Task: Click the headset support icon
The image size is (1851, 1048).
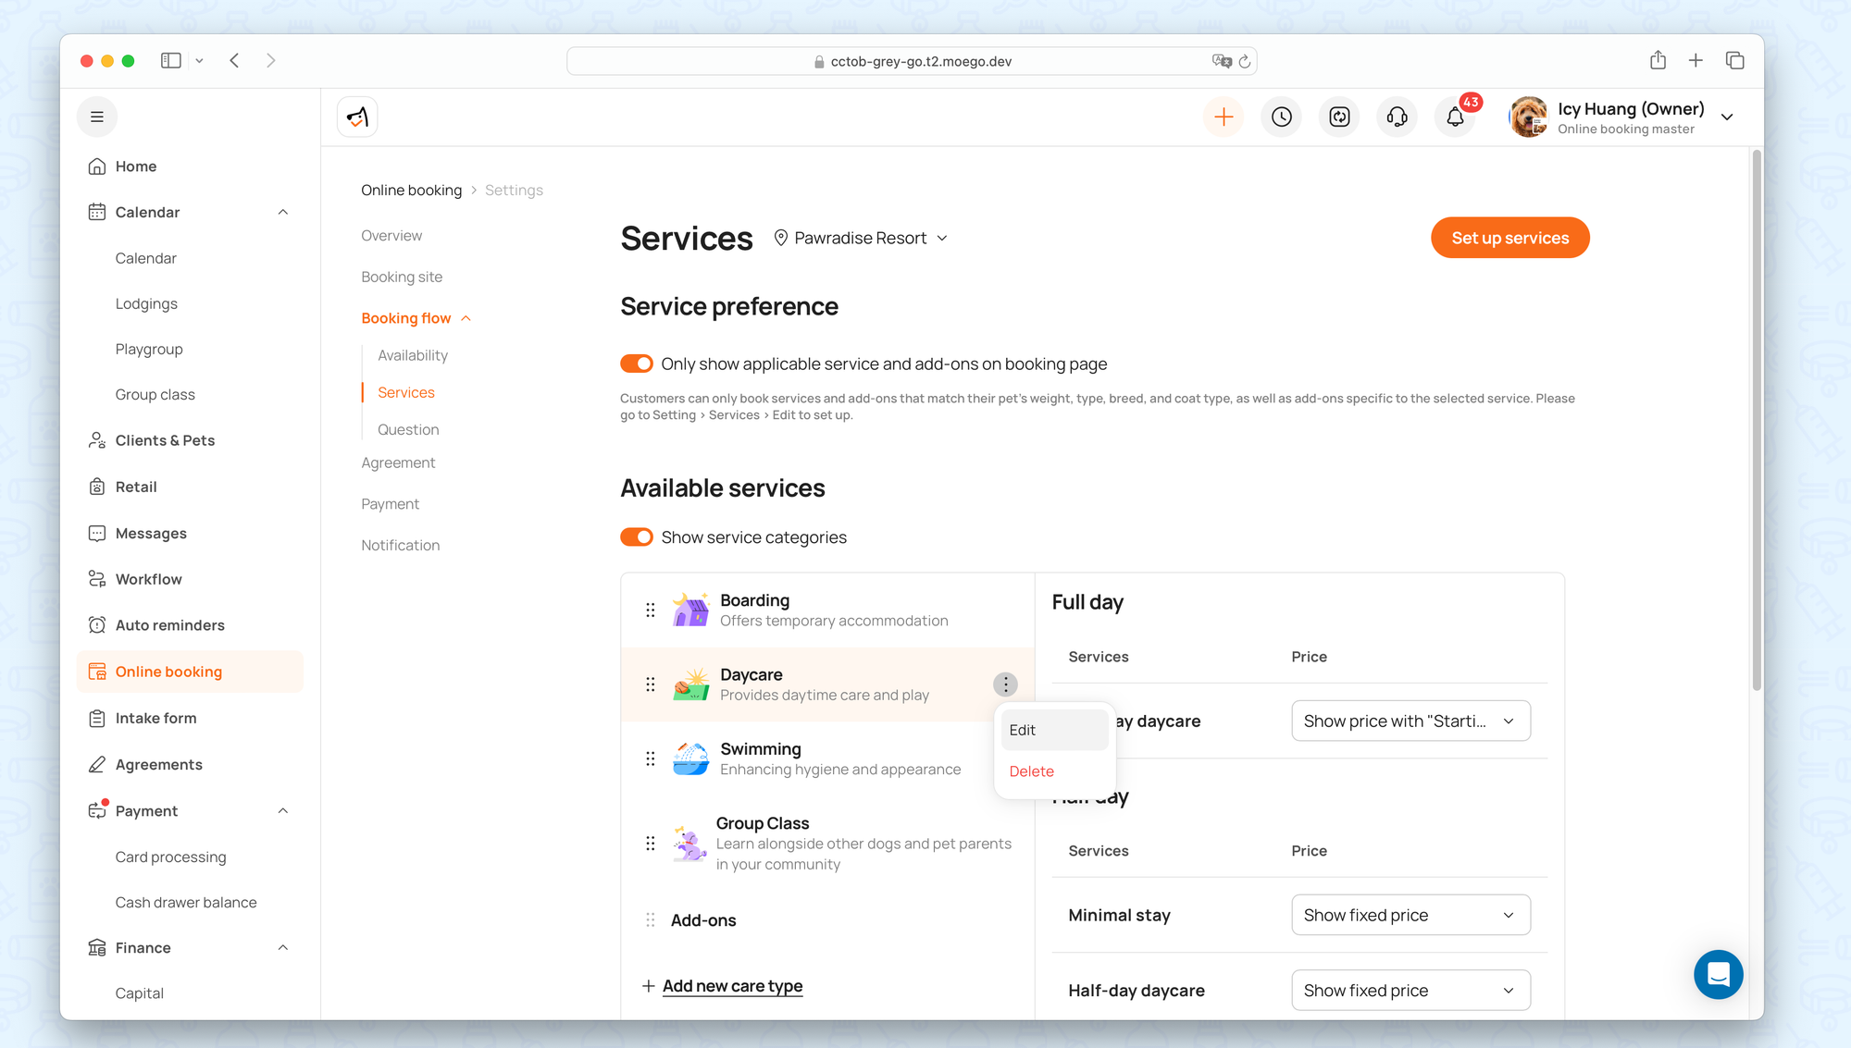Action: tap(1398, 117)
